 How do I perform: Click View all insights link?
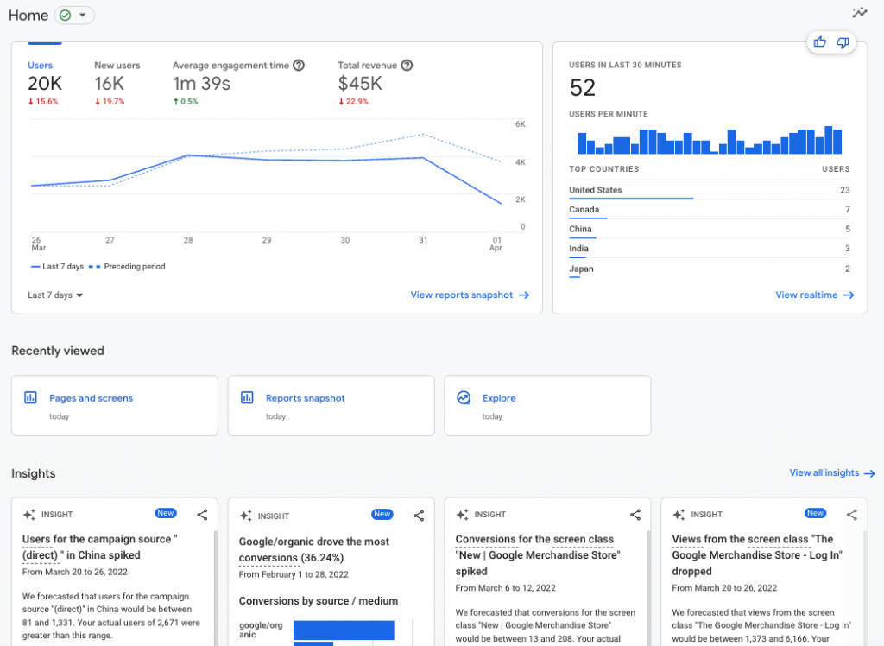[x=831, y=473]
